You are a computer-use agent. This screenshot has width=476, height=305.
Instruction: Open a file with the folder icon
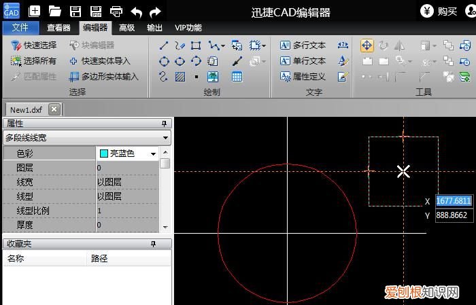pyautogui.click(x=55, y=12)
